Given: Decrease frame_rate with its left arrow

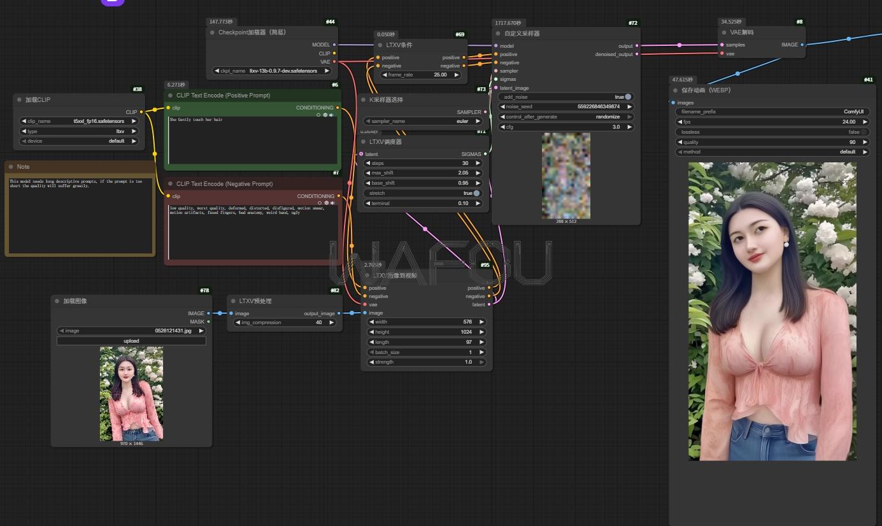Looking at the screenshot, I should [385, 75].
